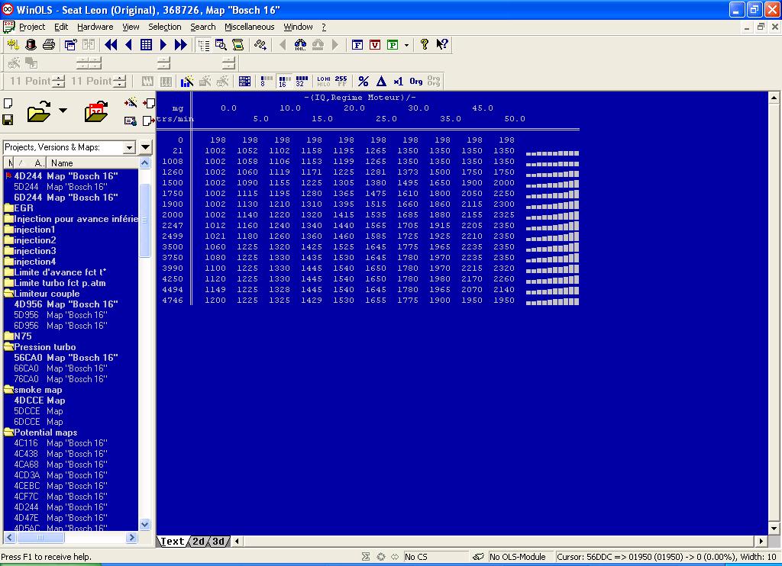Save project with floppy disk icon
Viewport: 782px width, 566px height.
tap(8, 120)
